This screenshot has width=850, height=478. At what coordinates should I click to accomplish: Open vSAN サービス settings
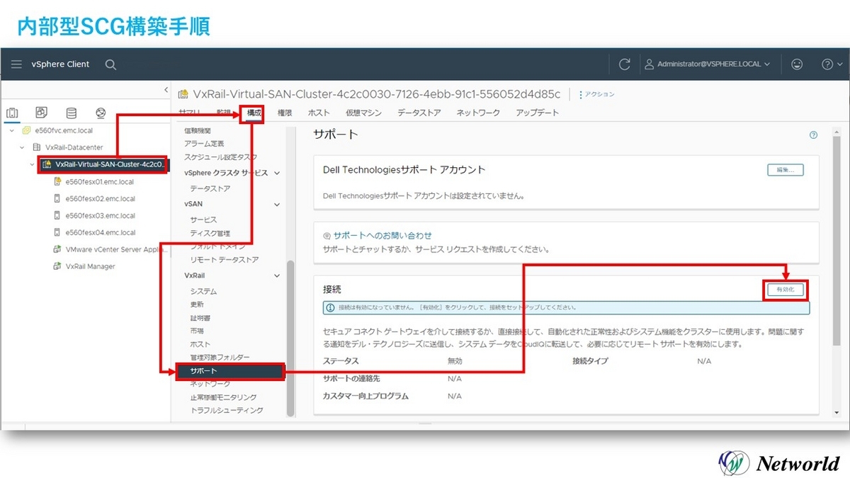click(x=203, y=220)
